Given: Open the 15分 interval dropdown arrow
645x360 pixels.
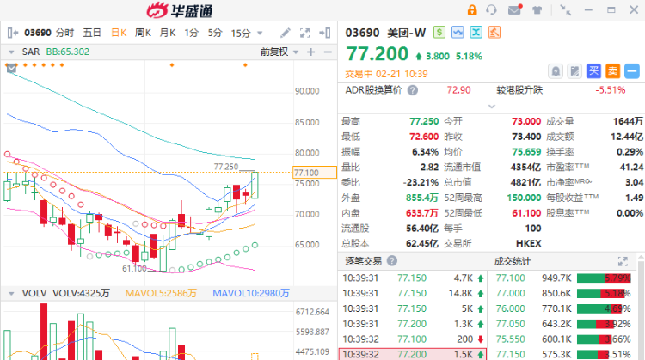Looking at the screenshot, I should (x=260, y=34).
